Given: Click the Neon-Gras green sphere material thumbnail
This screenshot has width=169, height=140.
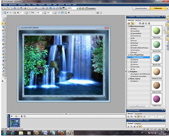Looking at the screenshot, I should [x=157, y=31].
